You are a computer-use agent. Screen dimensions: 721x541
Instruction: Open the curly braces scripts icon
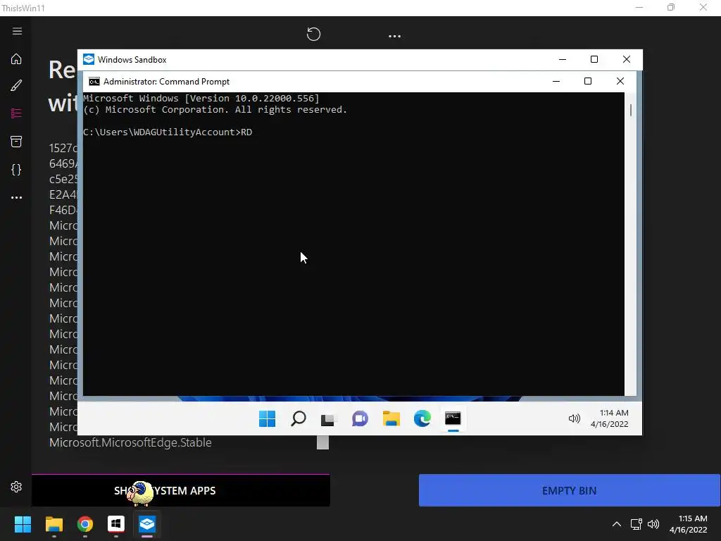pyautogui.click(x=16, y=169)
